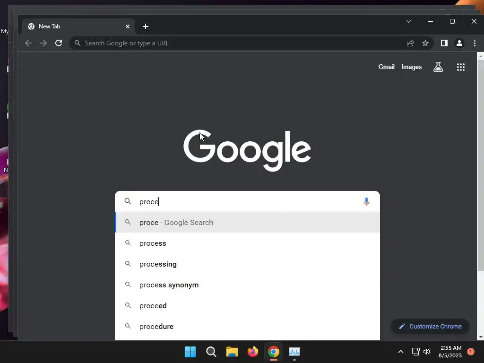The width and height of the screenshot is (484, 363).
Task: Select the New Tab tab
Action: (78, 26)
